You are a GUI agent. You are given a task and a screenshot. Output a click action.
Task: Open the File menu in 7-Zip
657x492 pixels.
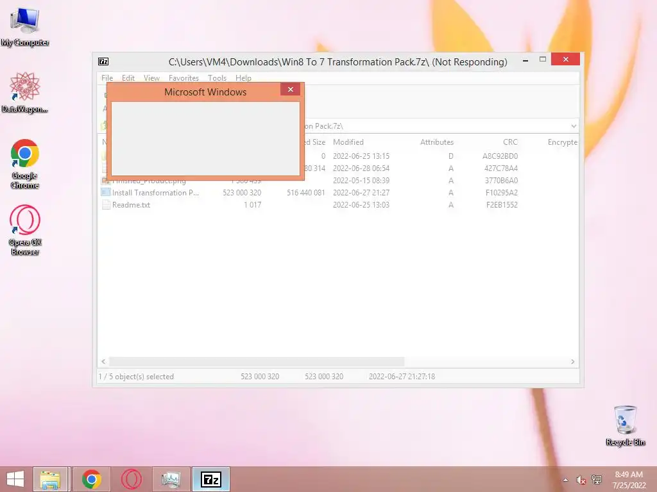point(107,78)
